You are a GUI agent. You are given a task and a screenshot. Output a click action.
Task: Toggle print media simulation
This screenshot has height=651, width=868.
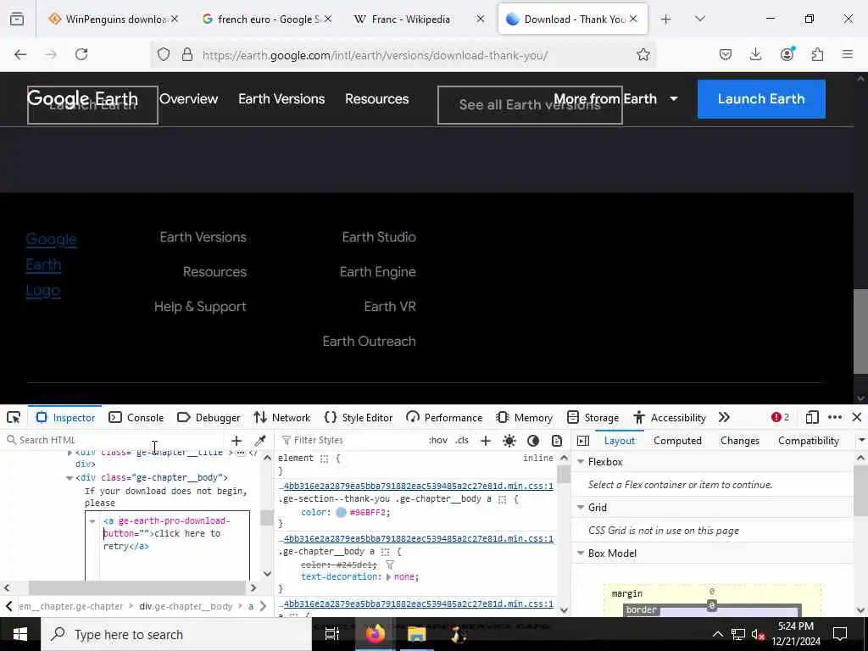557,441
